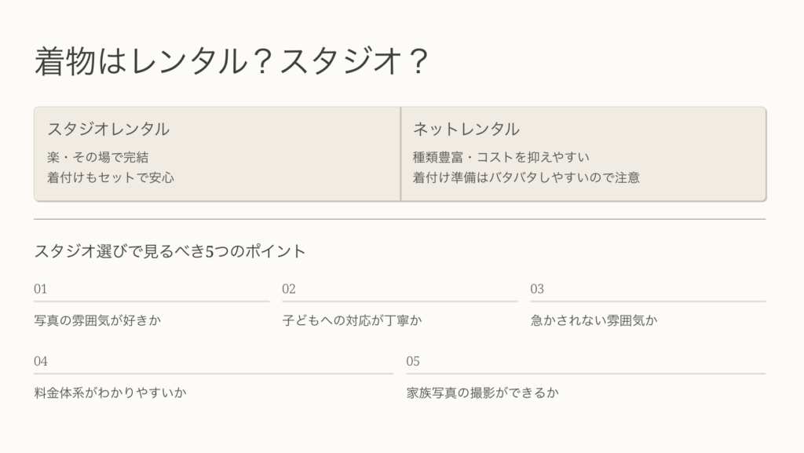Click the 着付け準備はバタバタしやすいので注意 line

tap(526, 177)
